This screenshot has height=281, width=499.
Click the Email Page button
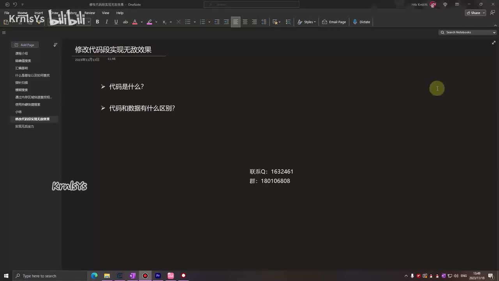pos(334,22)
